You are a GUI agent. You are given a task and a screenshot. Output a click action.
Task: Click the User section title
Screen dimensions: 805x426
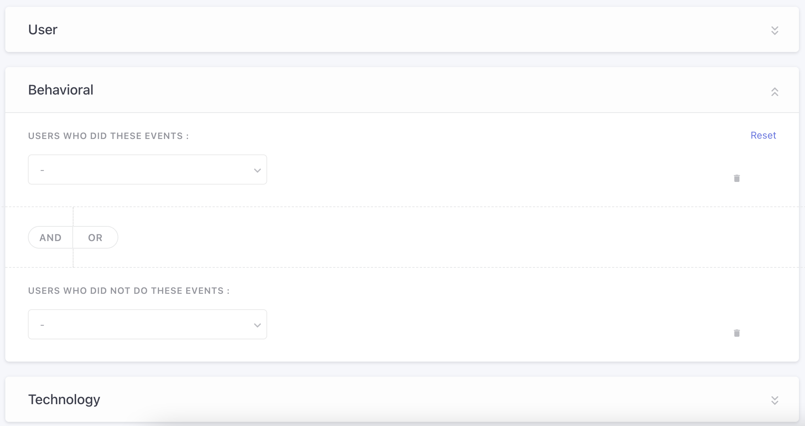pyautogui.click(x=43, y=30)
